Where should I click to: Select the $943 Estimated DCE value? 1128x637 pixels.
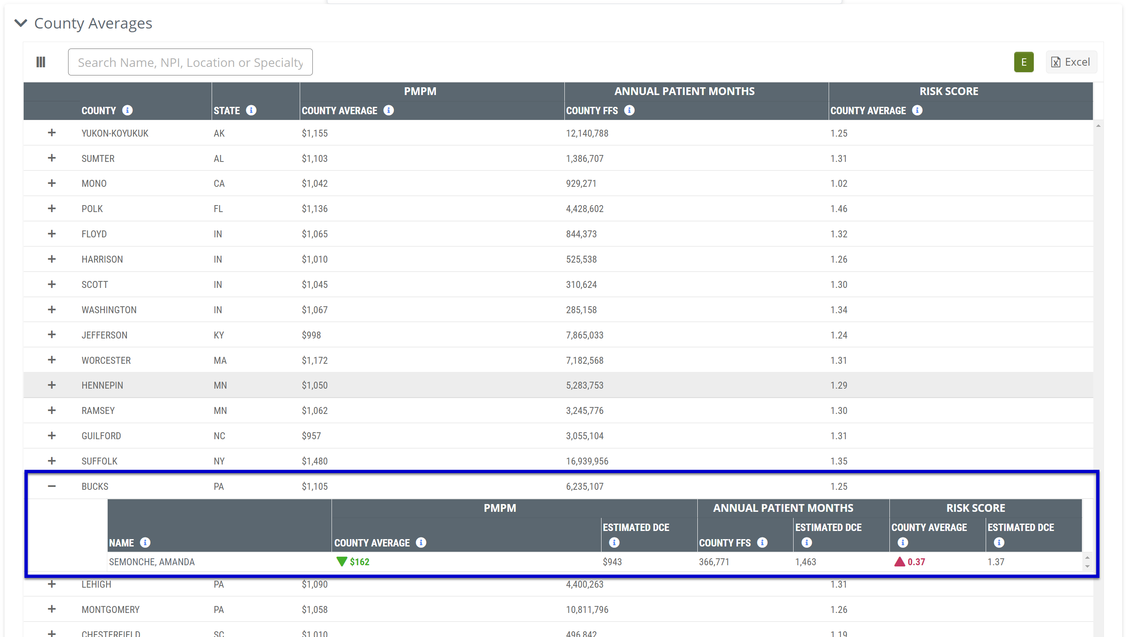pyautogui.click(x=612, y=562)
